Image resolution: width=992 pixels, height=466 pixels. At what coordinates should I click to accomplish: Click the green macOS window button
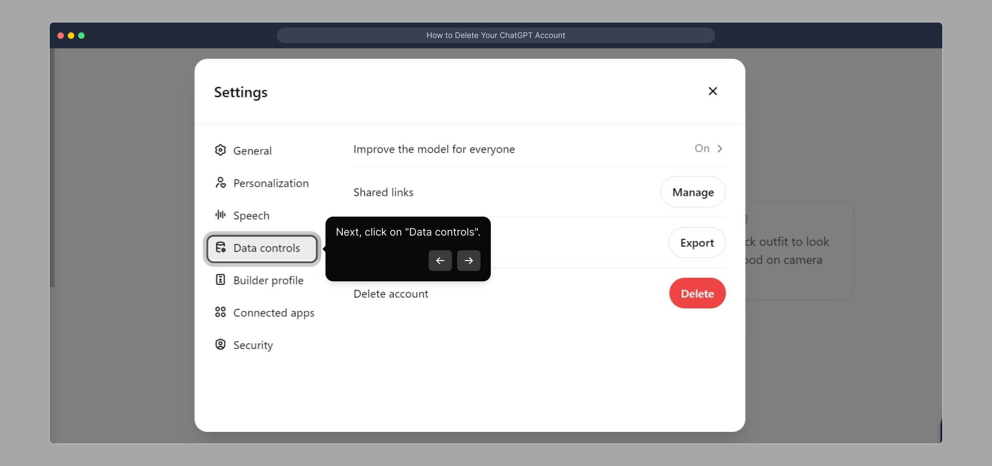[82, 35]
